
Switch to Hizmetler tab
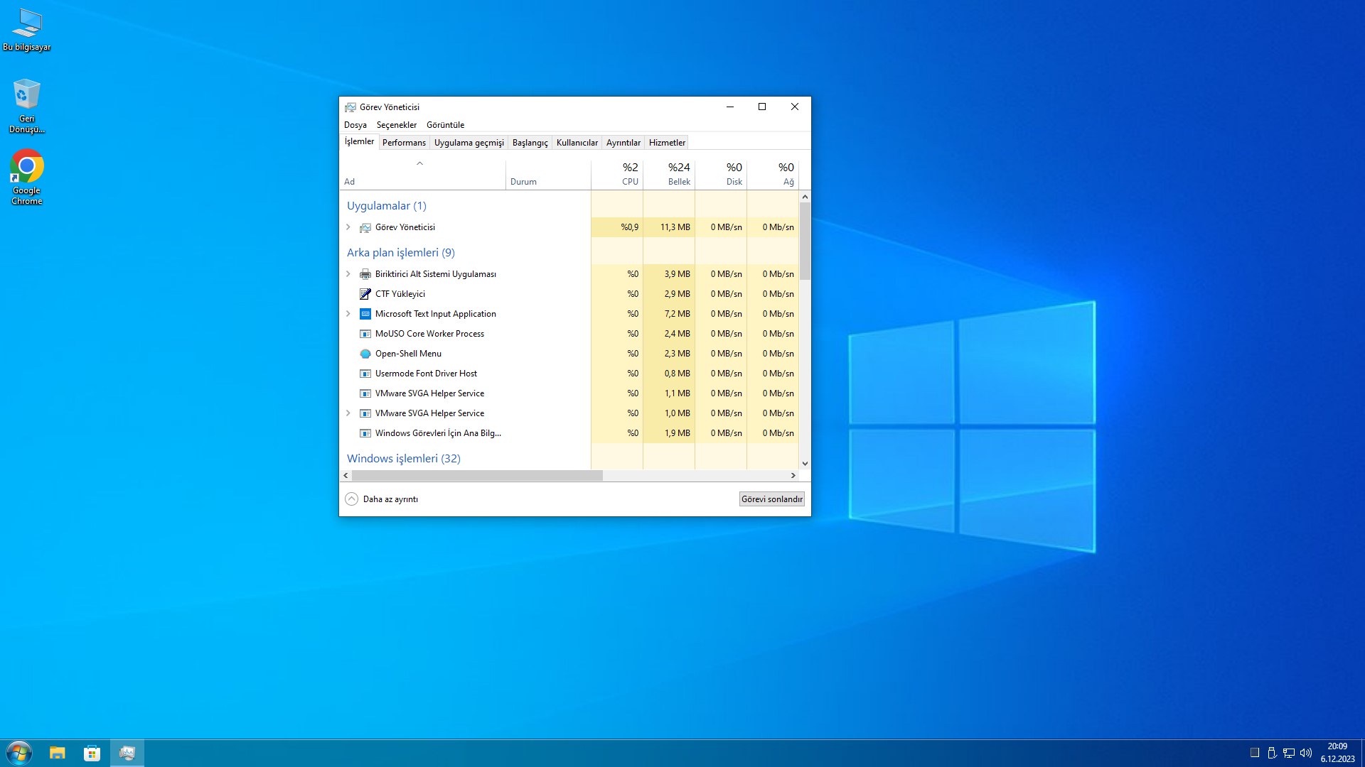coord(668,143)
